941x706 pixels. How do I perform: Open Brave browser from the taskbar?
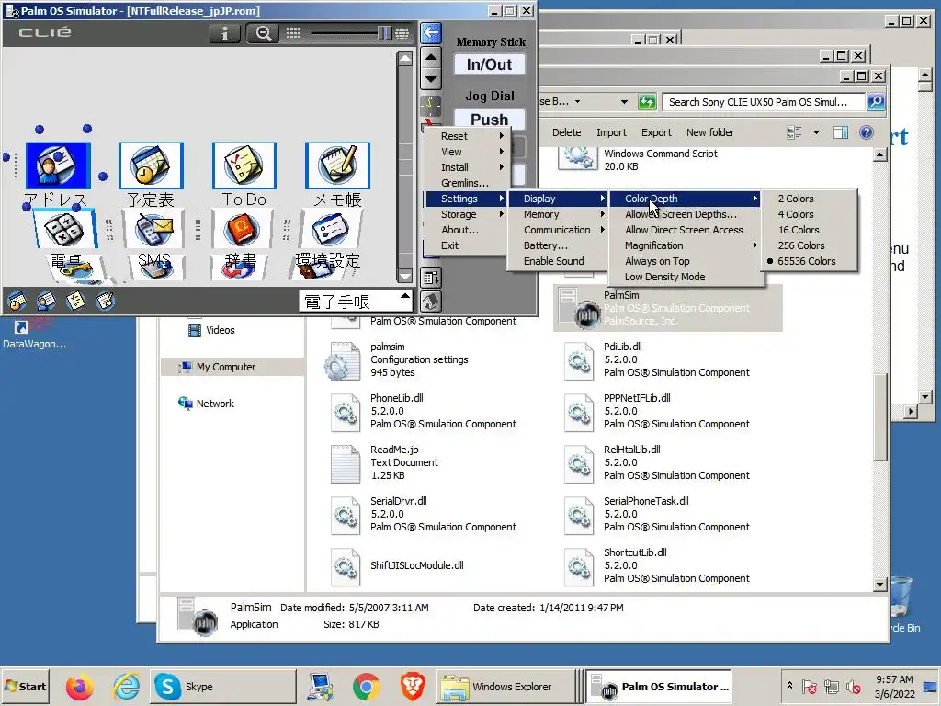(413, 687)
